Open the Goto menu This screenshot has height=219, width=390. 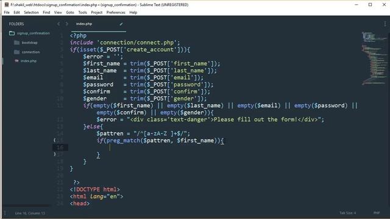click(70, 12)
